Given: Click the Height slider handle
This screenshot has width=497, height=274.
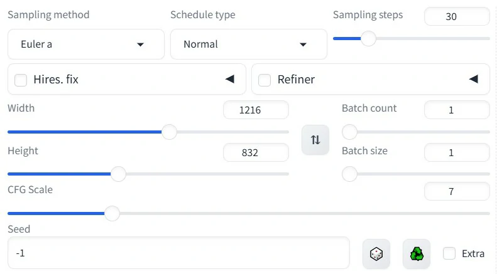Looking at the screenshot, I should (118, 174).
